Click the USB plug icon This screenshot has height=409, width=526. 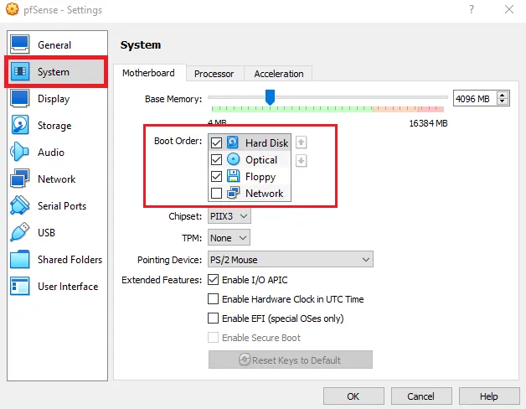point(20,232)
